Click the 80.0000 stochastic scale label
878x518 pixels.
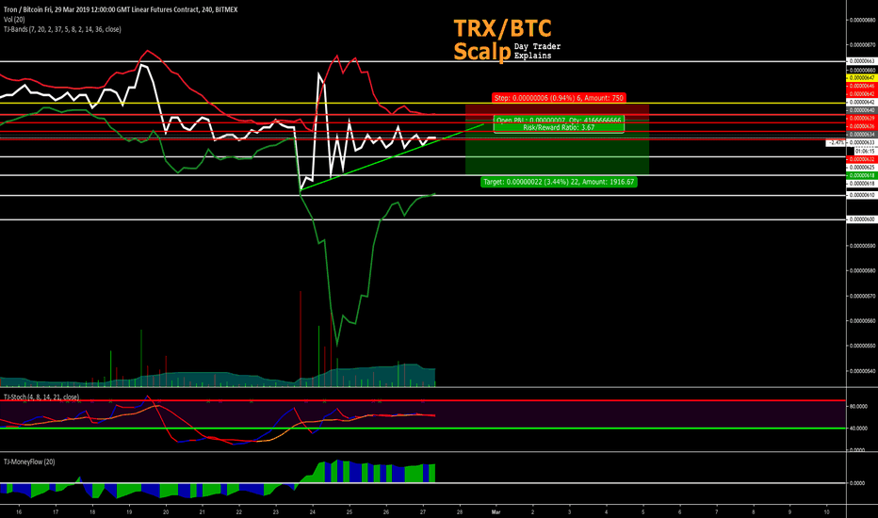pyautogui.click(x=858, y=407)
